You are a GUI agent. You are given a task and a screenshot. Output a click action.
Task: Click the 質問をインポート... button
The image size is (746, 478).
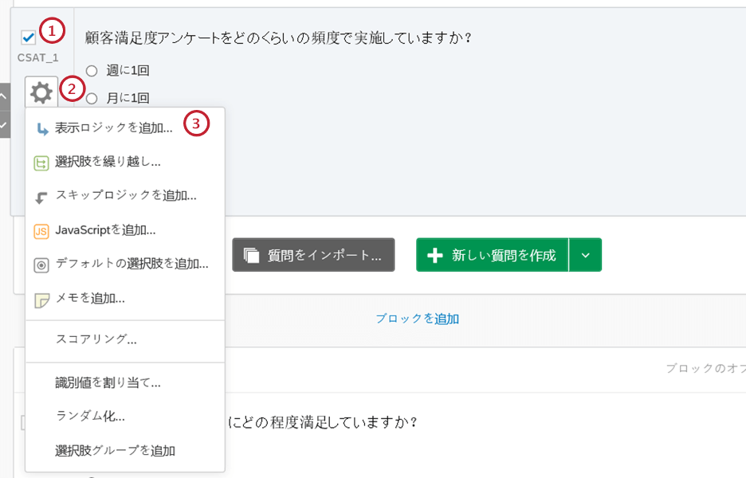pyautogui.click(x=313, y=255)
